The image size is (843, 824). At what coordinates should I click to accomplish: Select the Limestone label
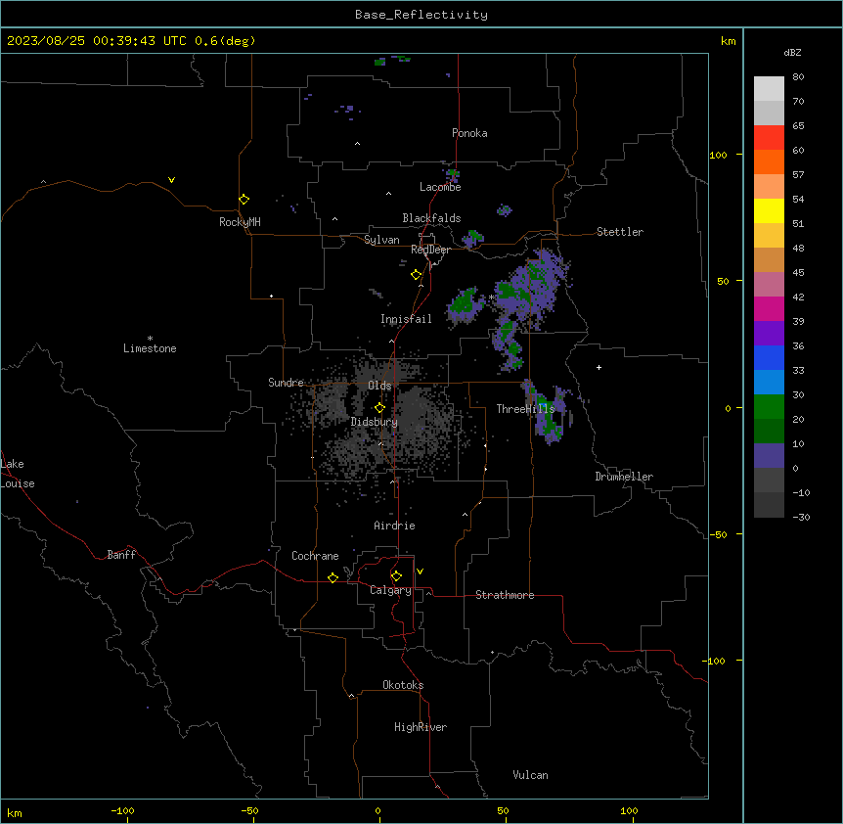(150, 348)
